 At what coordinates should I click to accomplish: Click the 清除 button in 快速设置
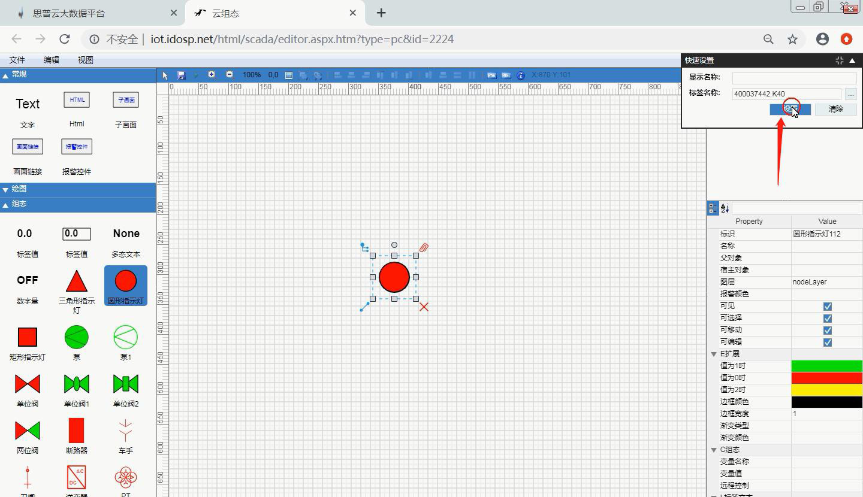[835, 109]
